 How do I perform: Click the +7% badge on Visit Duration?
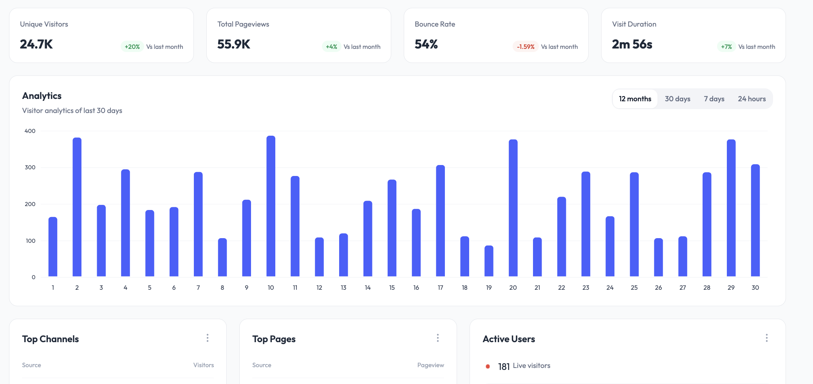click(726, 47)
